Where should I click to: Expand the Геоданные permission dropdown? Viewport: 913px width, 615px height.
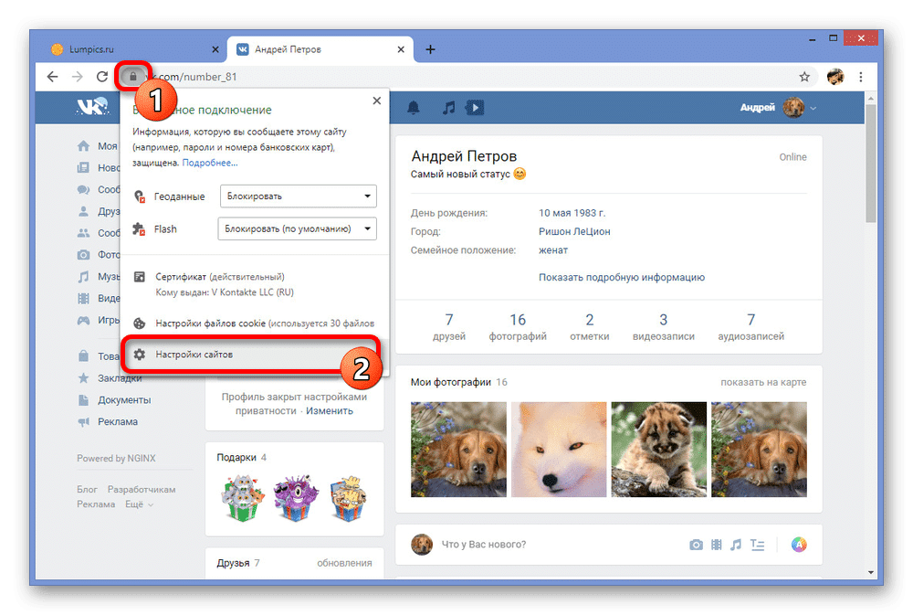coord(297,196)
